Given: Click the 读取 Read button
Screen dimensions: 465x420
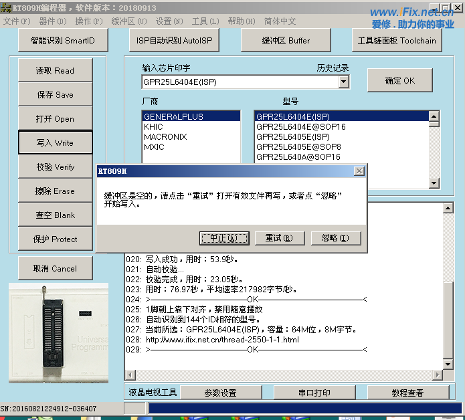Looking at the screenshot, I should pos(55,70).
